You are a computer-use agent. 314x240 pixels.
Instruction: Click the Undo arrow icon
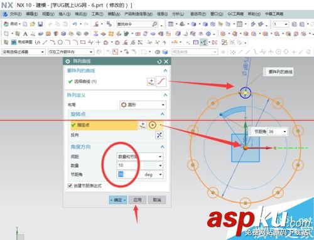click(75, 24)
